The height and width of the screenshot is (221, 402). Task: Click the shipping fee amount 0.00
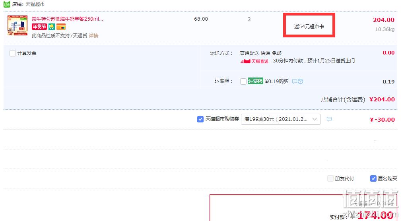click(388, 52)
